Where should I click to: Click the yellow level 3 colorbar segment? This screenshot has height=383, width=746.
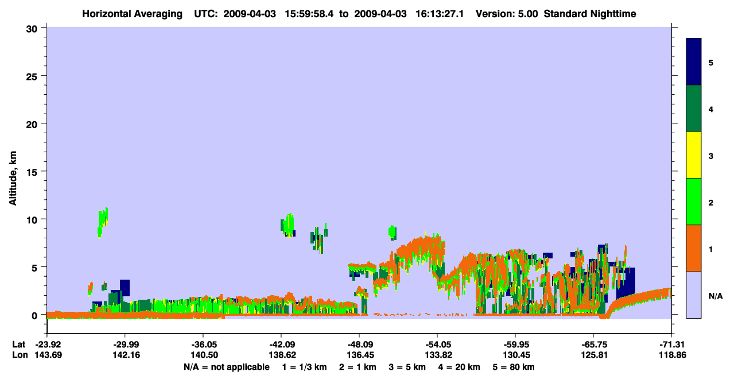(x=694, y=155)
